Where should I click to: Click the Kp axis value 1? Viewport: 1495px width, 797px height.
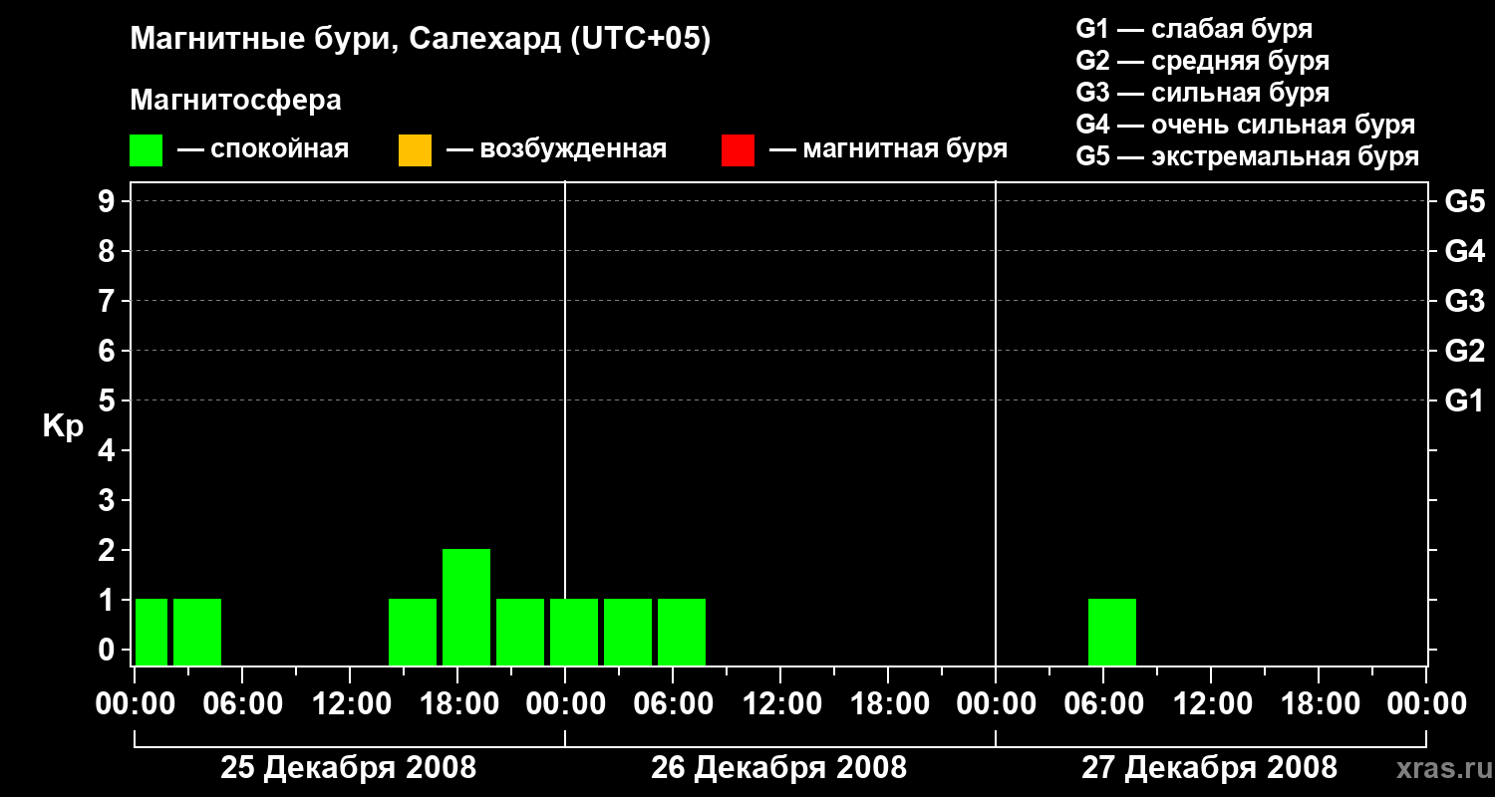point(109,600)
